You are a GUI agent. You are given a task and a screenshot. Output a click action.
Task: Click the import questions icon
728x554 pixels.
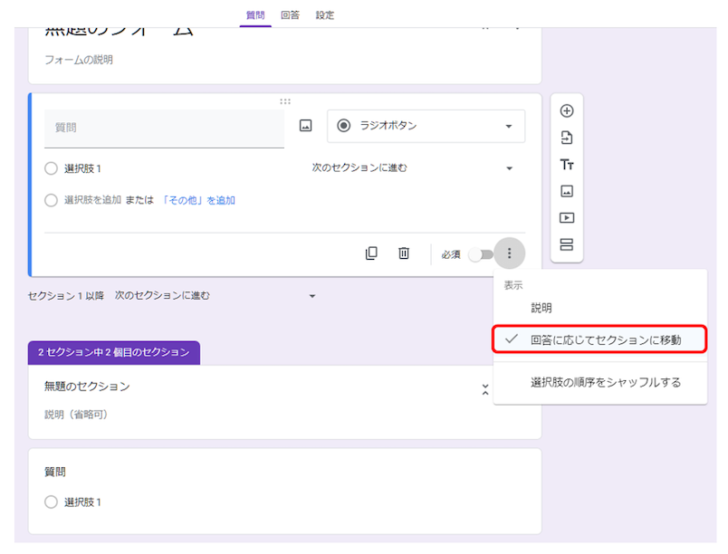coord(566,137)
